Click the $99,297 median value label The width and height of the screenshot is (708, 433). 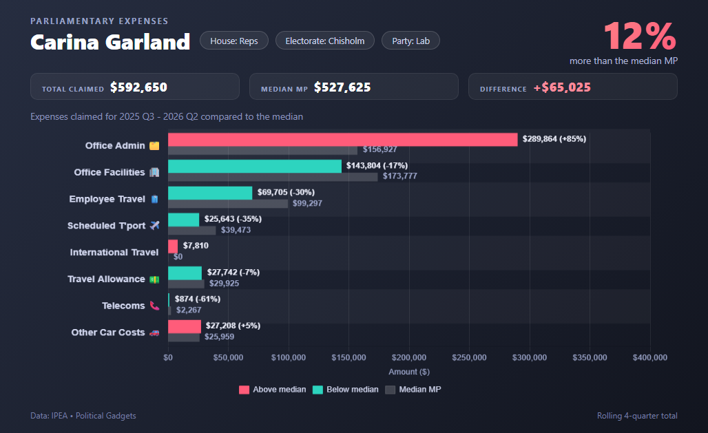click(x=307, y=203)
